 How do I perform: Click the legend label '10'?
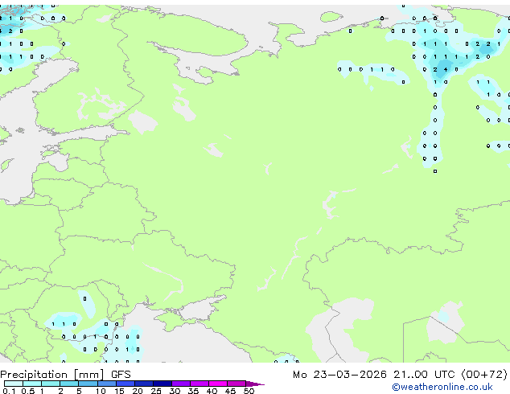(101, 391)
